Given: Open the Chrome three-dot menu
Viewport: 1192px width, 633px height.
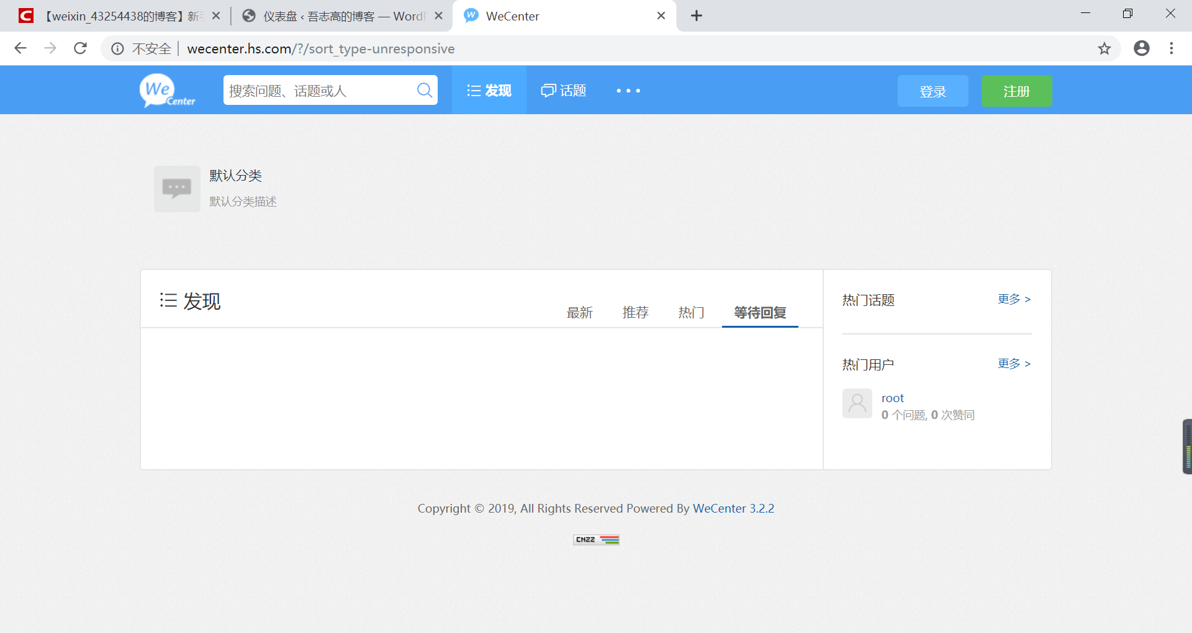Looking at the screenshot, I should tap(1172, 48).
